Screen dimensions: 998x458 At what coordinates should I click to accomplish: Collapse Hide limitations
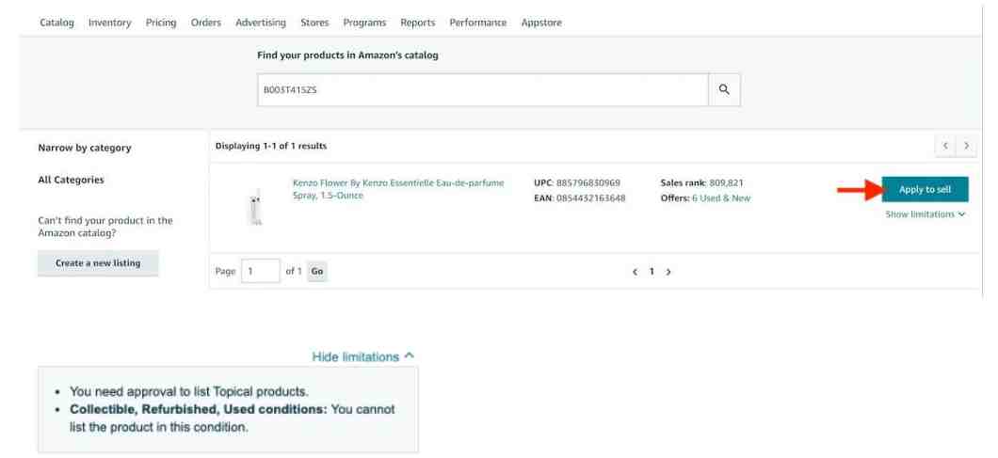coord(362,356)
